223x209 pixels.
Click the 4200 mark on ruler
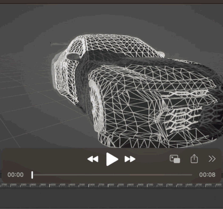53,185
